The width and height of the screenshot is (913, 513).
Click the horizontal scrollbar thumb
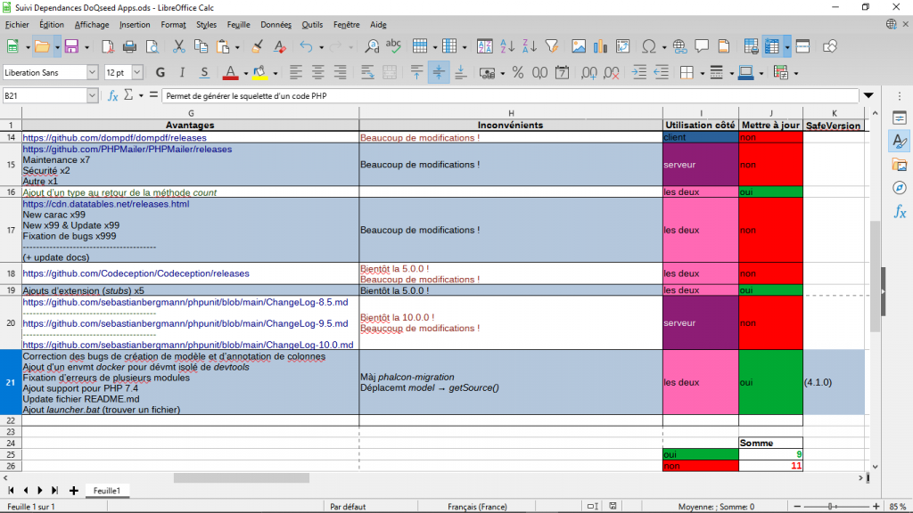242,477
